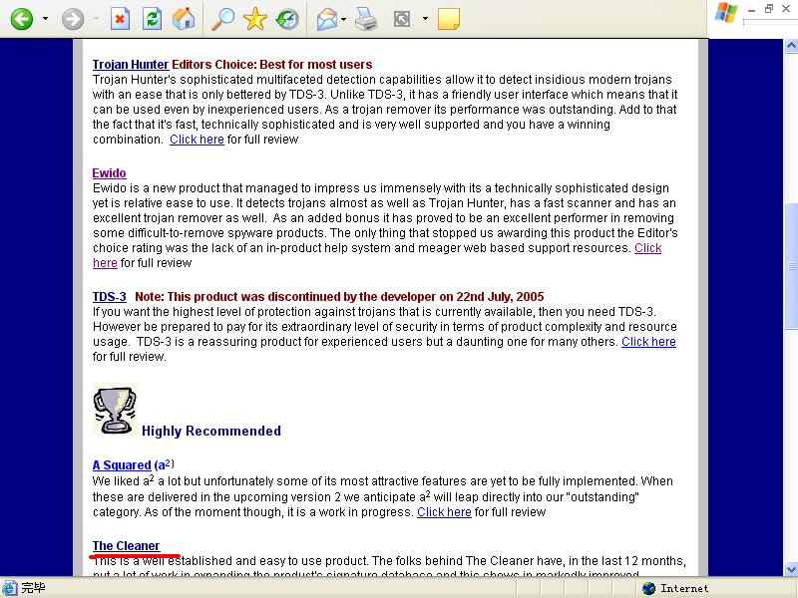Stop loading with the red X page icon

[120, 19]
